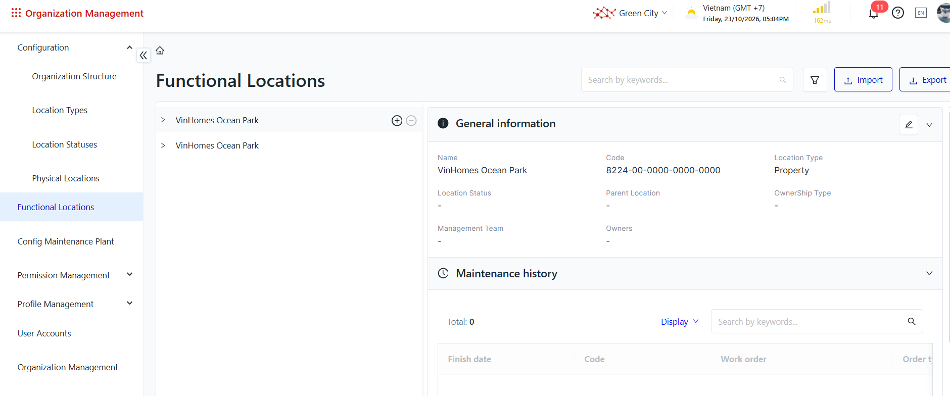Click the Work order column header
Screen dimensions: 950x396
pos(743,359)
